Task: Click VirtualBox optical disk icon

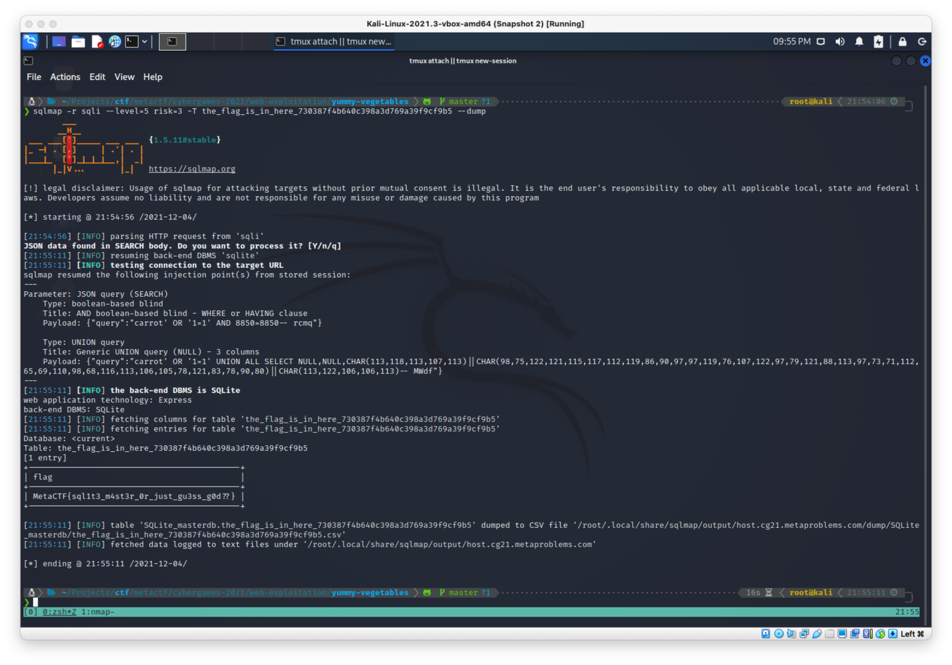Action: click(779, 633)
